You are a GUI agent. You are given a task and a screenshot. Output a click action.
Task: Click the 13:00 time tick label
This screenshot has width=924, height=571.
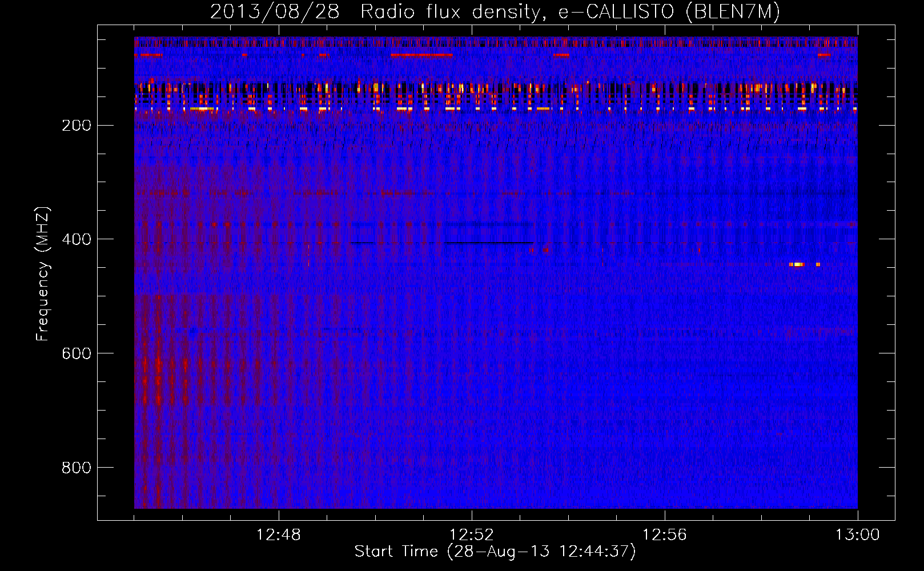pyautogui.click(x=858, y=535)
